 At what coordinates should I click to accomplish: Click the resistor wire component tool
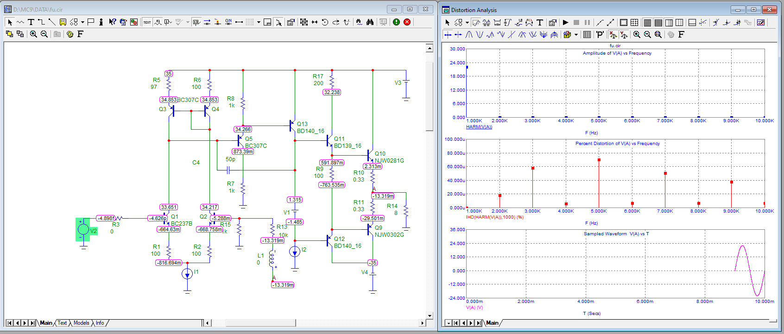pos(20,22)
